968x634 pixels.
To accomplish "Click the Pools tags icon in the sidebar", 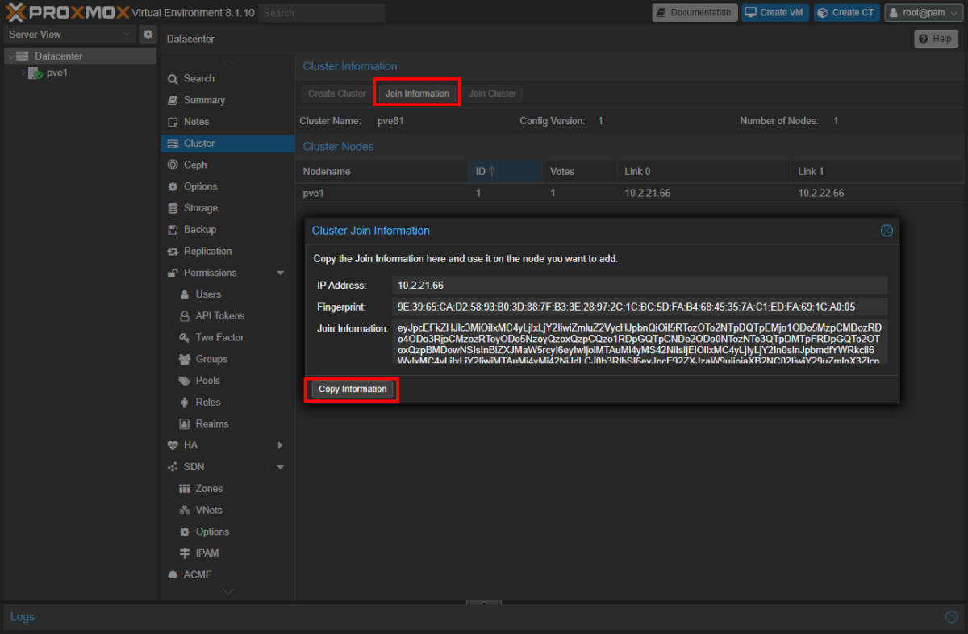I will click(x=185, y=381).
